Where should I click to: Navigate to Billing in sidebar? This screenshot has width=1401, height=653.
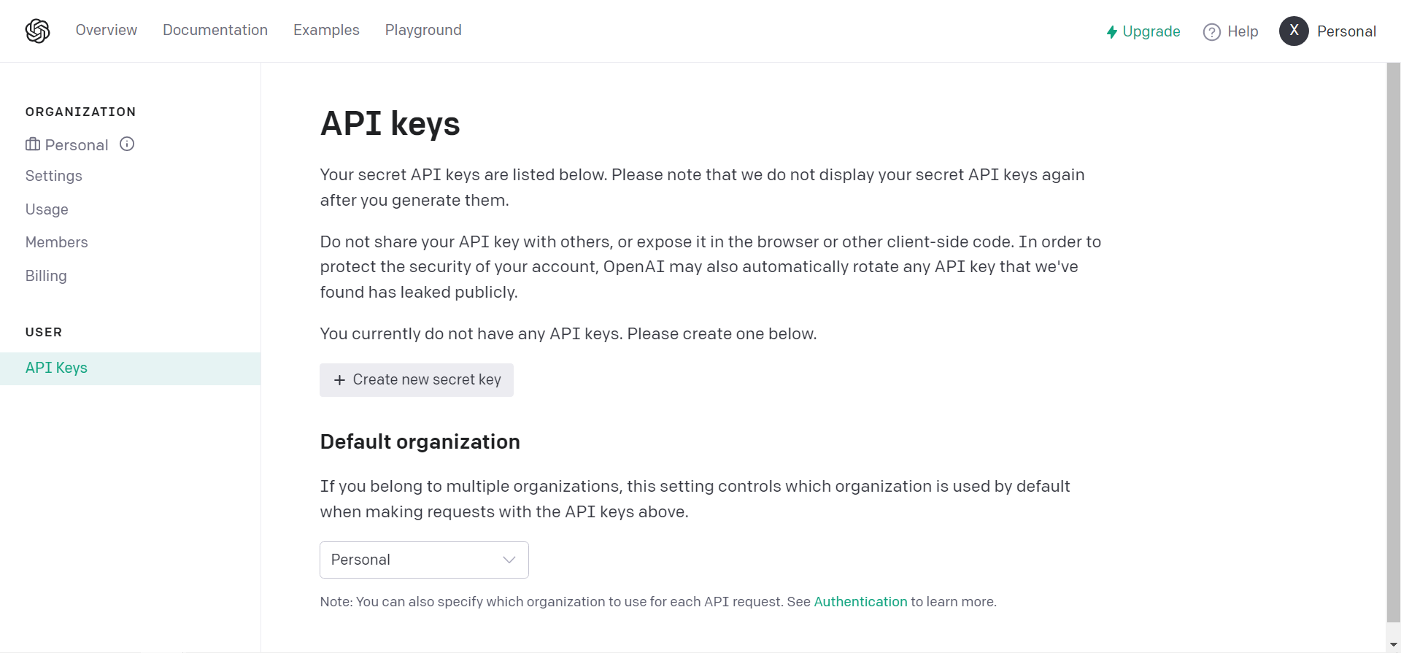point(46,276)
